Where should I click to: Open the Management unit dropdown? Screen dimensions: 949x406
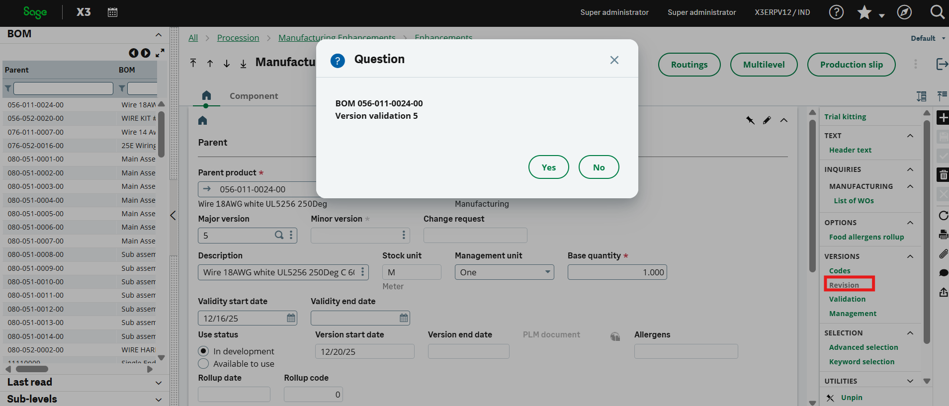(547, 272)
